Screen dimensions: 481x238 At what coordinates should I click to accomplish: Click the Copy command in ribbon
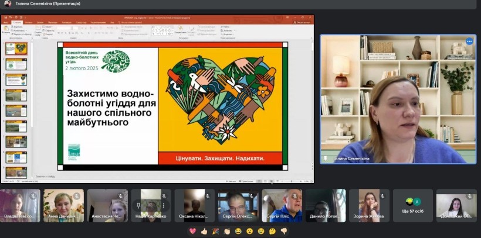(19, 30)
